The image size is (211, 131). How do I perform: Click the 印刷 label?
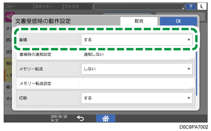tap(23, 98)
